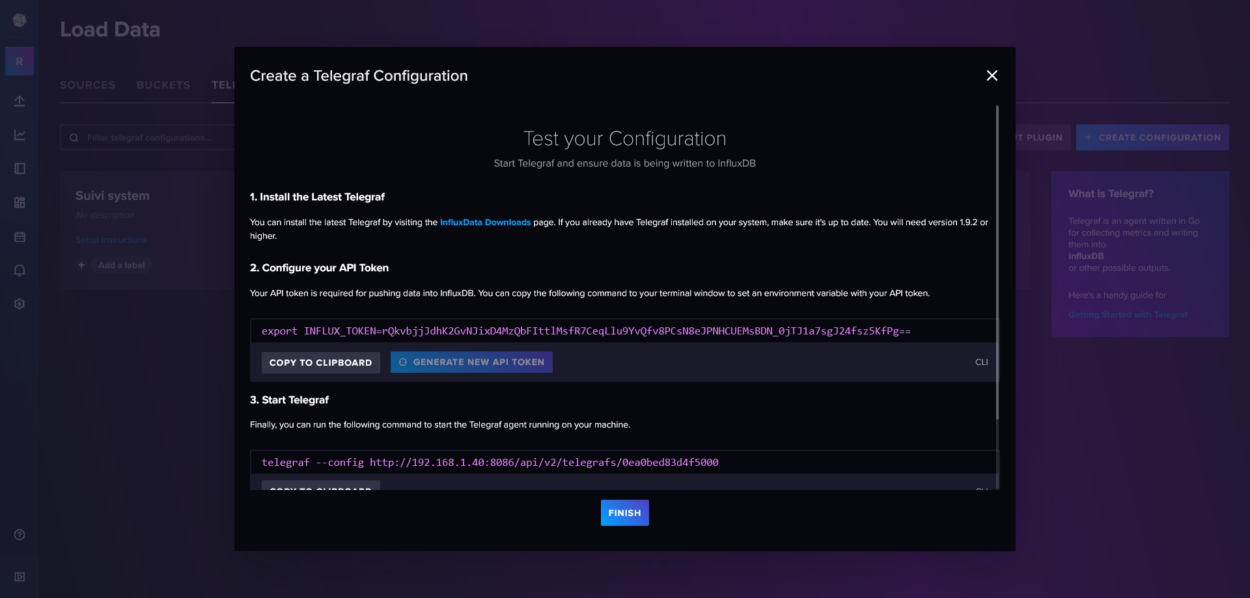The height and width of the screenshot is (598, 1250).
Task: Open Getting Started with Telegraf link
Action: tap(1127, 315)
